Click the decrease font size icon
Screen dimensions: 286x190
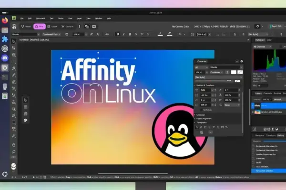98,34
